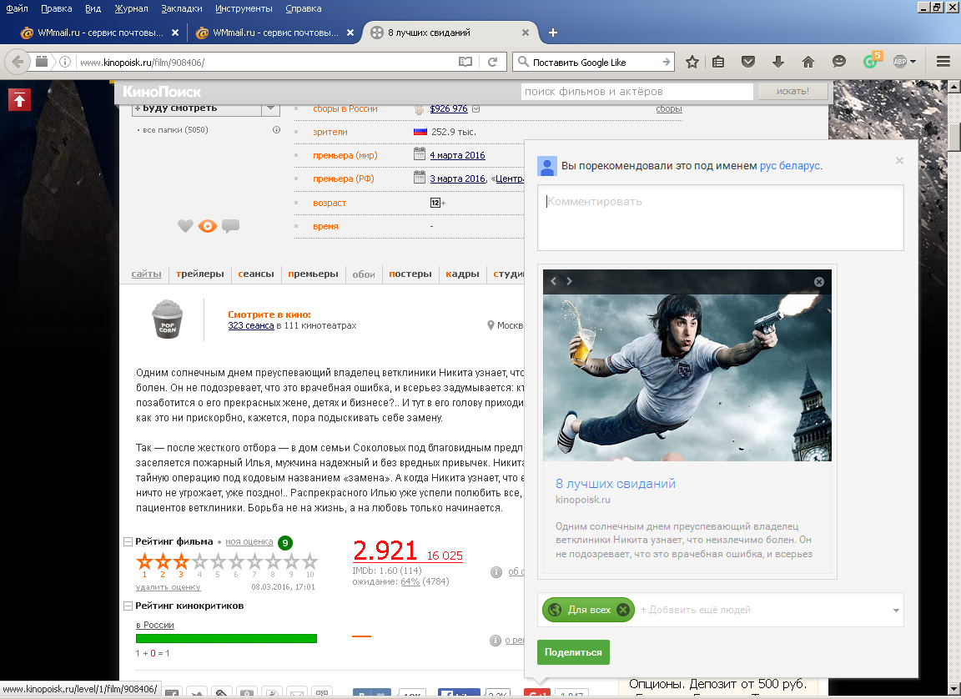This screenshot has height=699, width=961.
Task: Open reader view icon in address bar
Action: click(x=465, y=62)
